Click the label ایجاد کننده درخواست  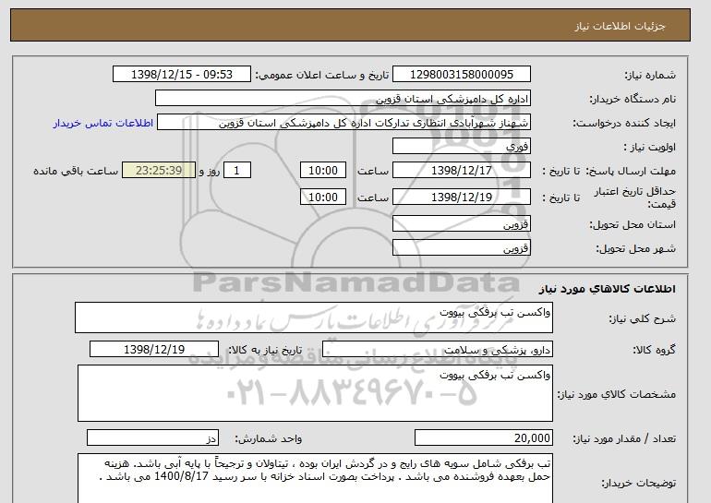pos(624,124)
